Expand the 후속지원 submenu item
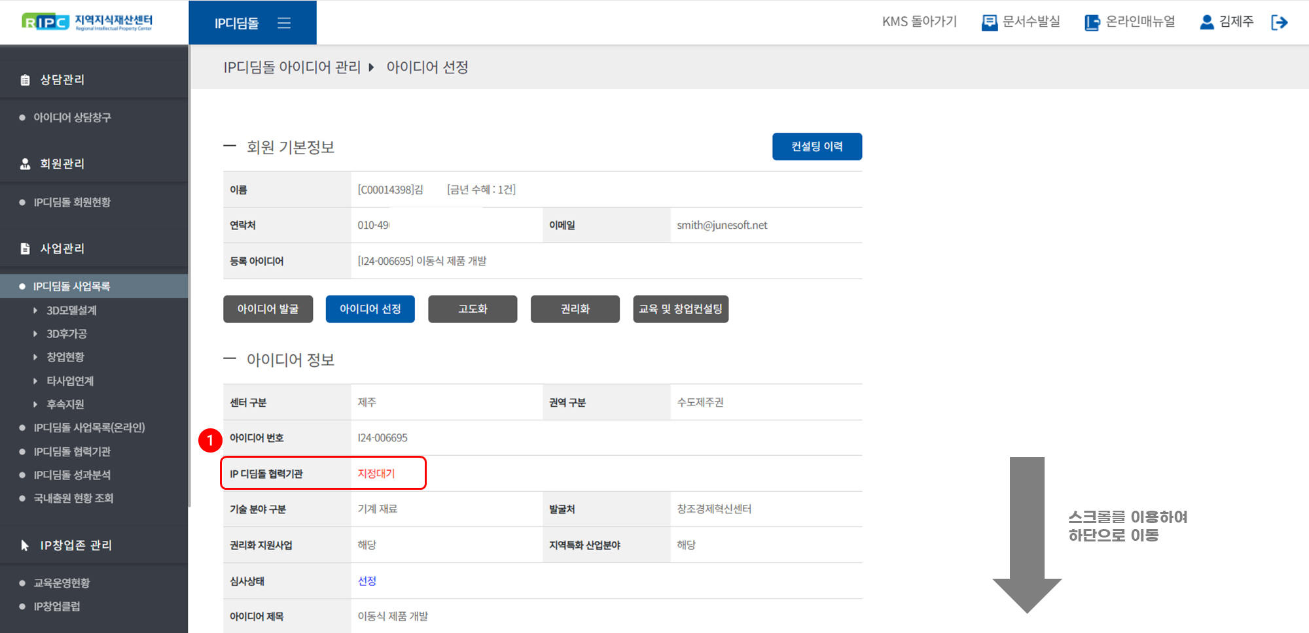 pyautogui.click(x=35, y=405)
